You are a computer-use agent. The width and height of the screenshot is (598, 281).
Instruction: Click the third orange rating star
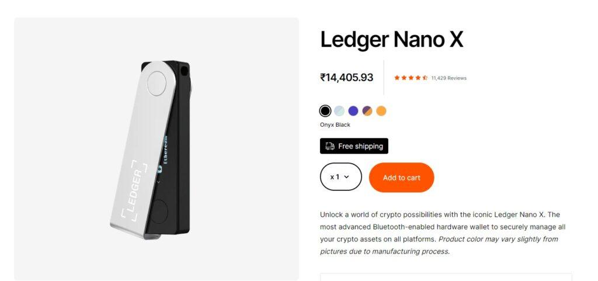[411, 78]
